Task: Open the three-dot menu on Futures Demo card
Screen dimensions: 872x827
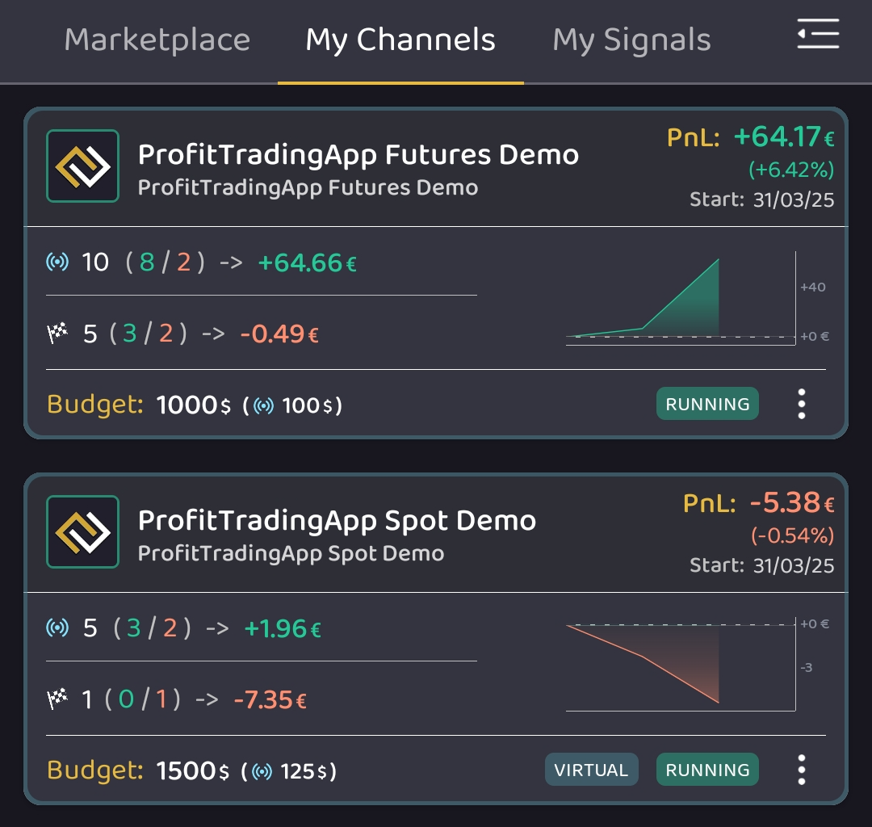Action: (801, 404)
